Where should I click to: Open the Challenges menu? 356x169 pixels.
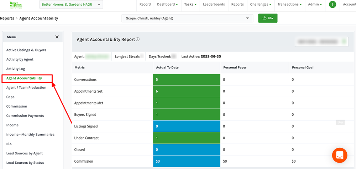tap(261, 5)
